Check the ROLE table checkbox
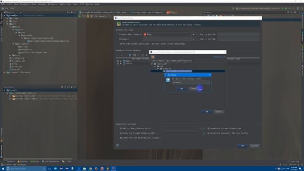 (118, 61)
